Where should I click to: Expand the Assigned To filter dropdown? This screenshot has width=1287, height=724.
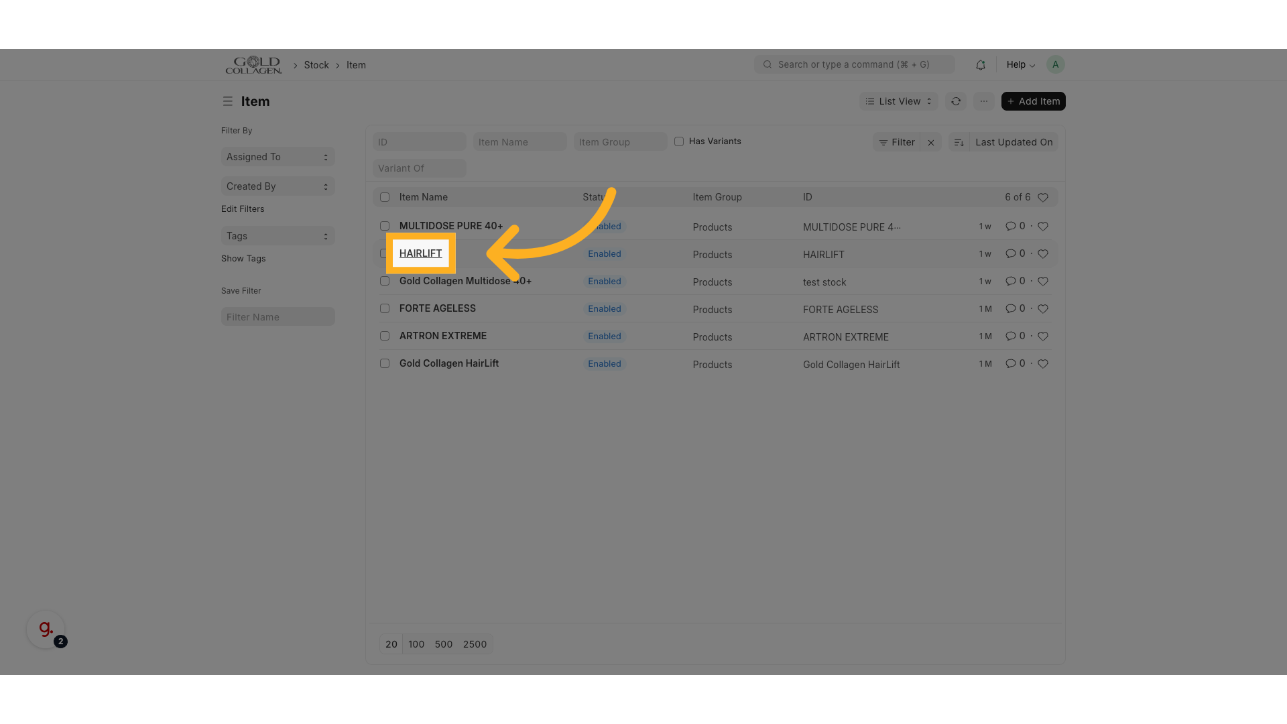(278, 157)
